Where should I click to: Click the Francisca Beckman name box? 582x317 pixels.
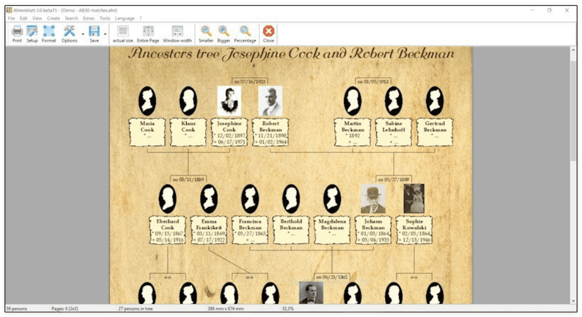[250, 230]
